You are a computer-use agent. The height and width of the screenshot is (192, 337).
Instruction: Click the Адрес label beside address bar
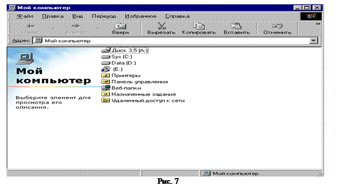coord(21,41)
